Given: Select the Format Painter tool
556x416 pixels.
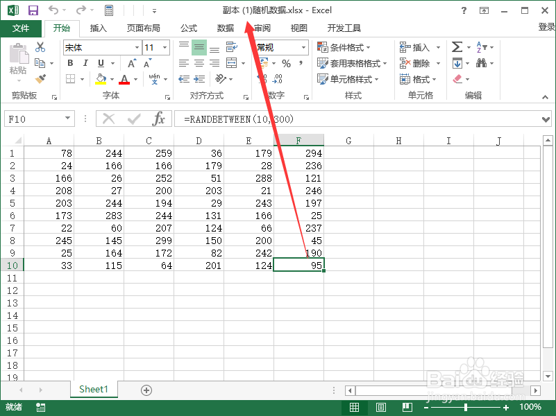Looking at the screenshot, I should (x=40, y=79).
